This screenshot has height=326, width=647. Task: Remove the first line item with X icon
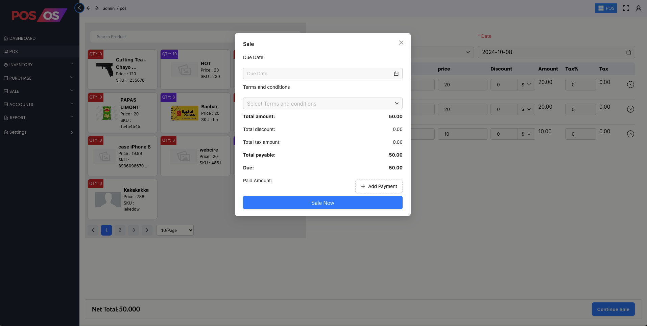(631, 85)
